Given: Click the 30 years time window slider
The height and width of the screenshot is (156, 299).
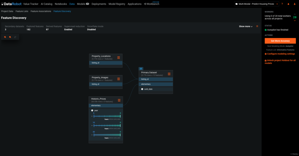Looking at the screenshot, I should 107,135.
